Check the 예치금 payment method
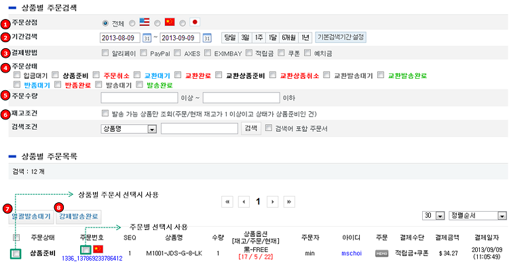 (x=307, y=52)
